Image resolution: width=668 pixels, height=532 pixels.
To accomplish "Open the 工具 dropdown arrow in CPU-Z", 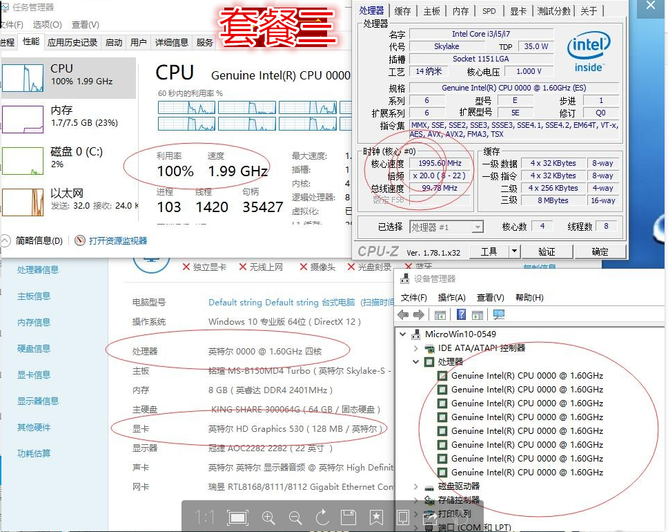I will click(x=514, y=251).
